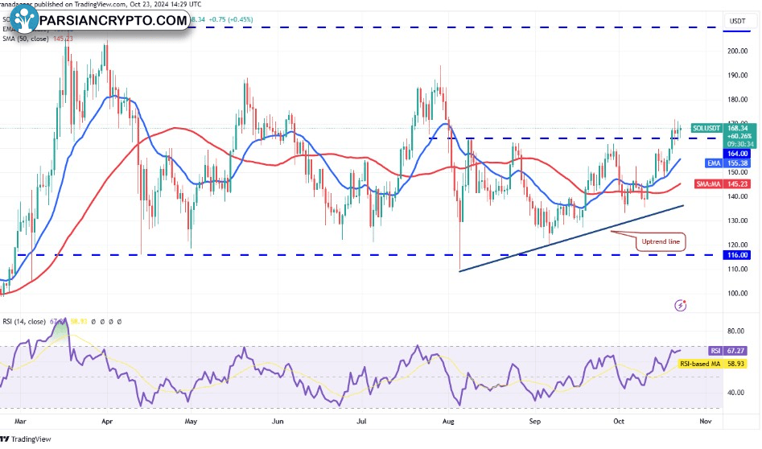Click the 140.00 price axis tick
Image resolution: width=762 pixels, height=449 pixels.
(737, 196)
